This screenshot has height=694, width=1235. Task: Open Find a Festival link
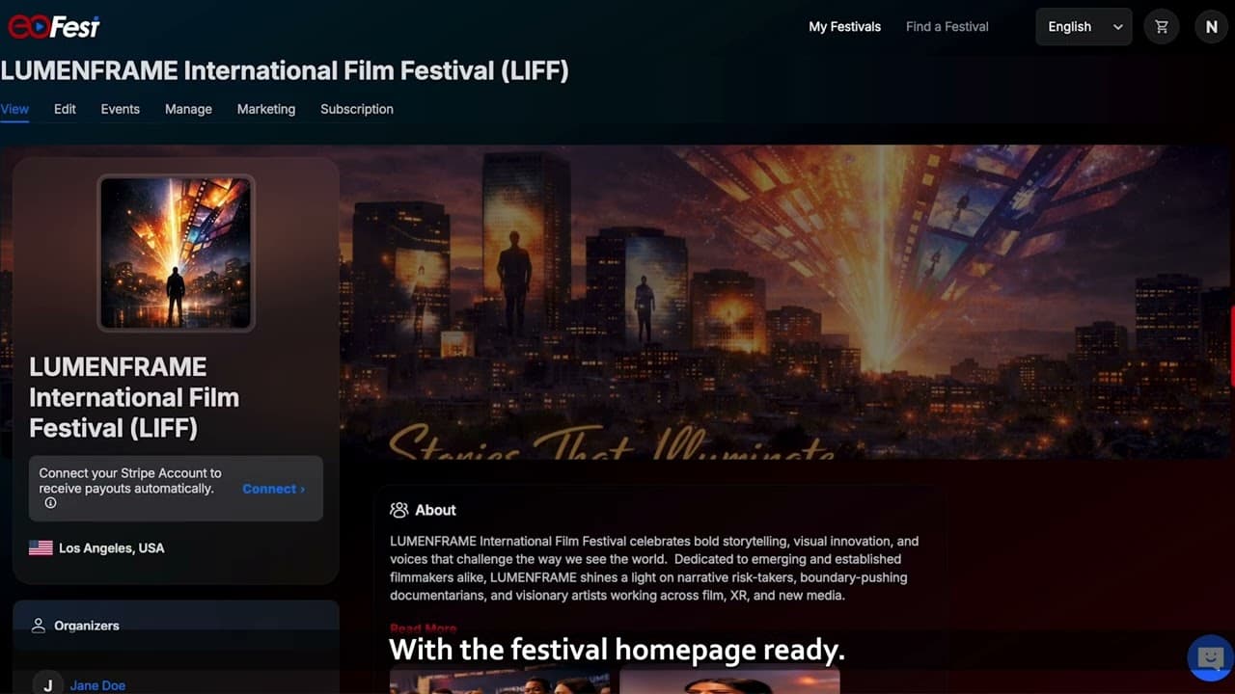click(x=947, y=27)
